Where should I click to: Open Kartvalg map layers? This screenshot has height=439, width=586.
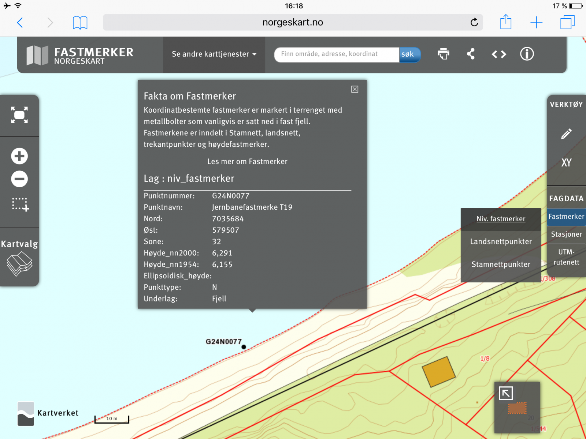click(19, 258)
